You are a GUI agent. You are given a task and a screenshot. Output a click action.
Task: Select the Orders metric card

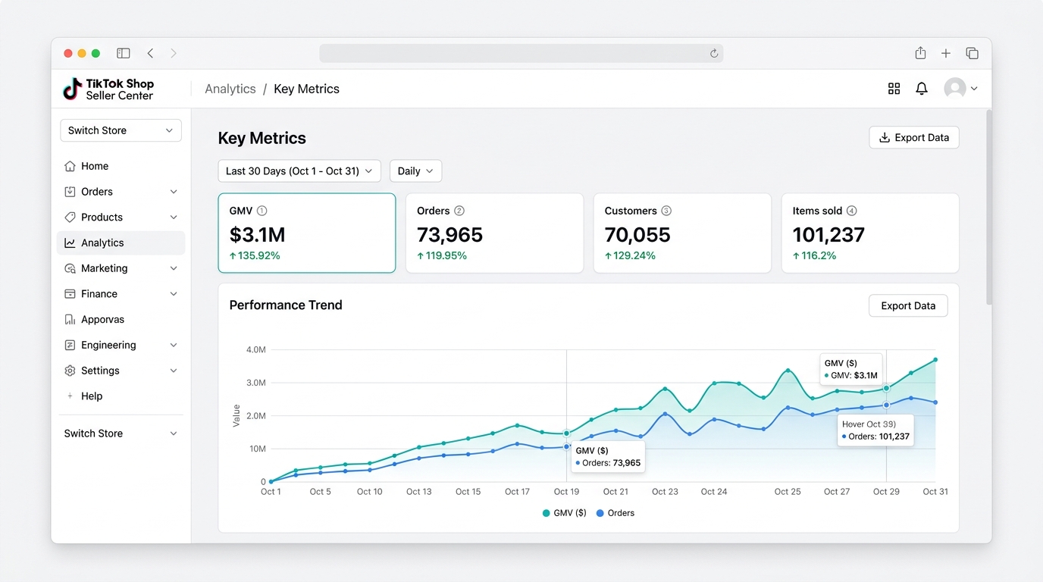494,233
